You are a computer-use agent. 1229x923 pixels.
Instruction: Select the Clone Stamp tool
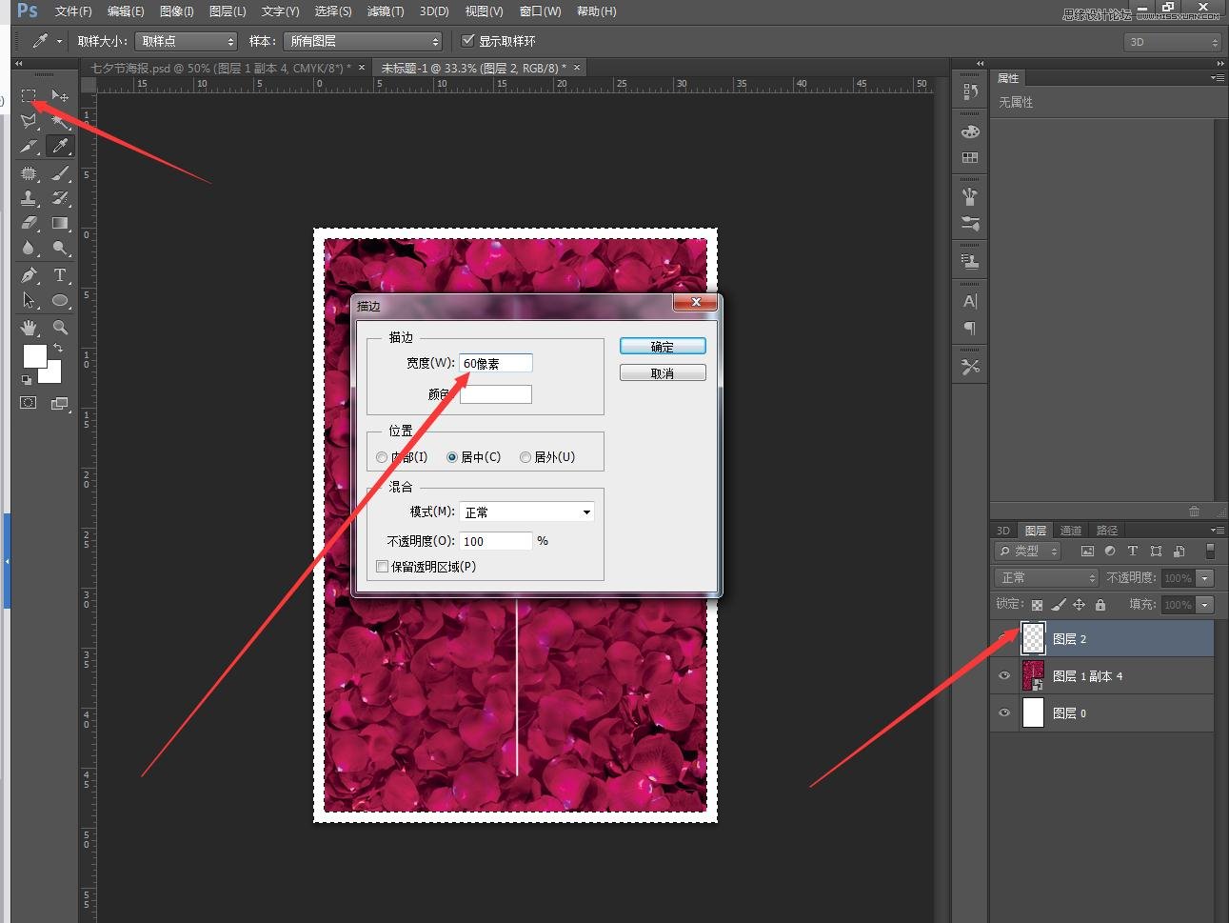(x=29, y=198)
